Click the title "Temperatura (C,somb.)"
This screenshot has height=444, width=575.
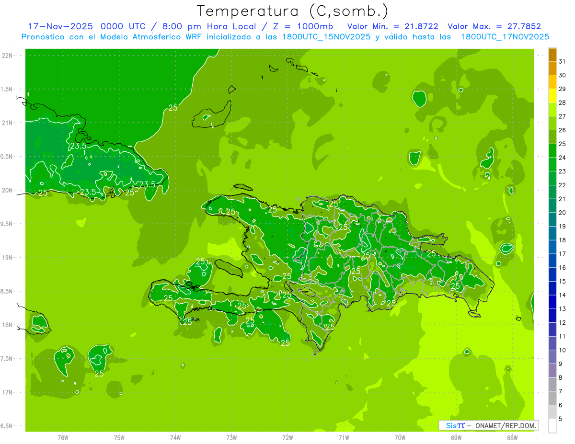point(293,11)
